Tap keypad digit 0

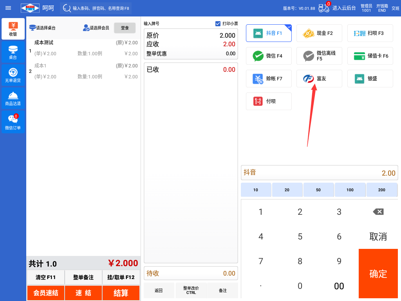point(300,286)
